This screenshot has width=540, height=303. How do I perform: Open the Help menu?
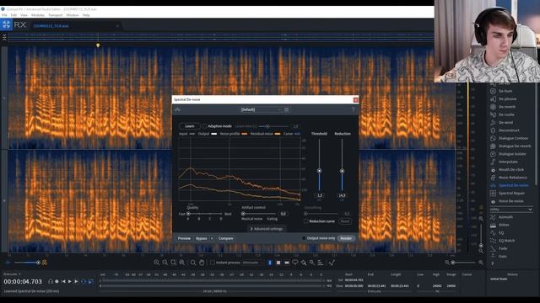click(86, 15)
